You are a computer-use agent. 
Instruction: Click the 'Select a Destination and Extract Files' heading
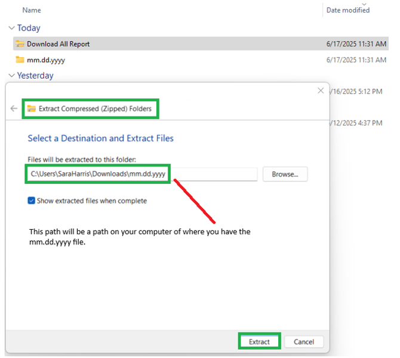coord(100,138)
